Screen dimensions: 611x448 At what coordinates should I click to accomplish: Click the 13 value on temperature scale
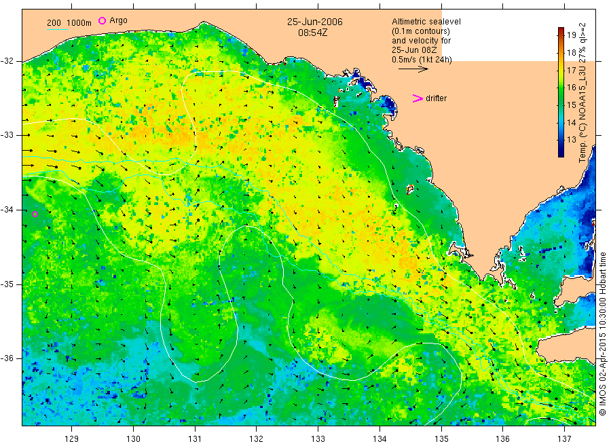[x=571, y=140]
